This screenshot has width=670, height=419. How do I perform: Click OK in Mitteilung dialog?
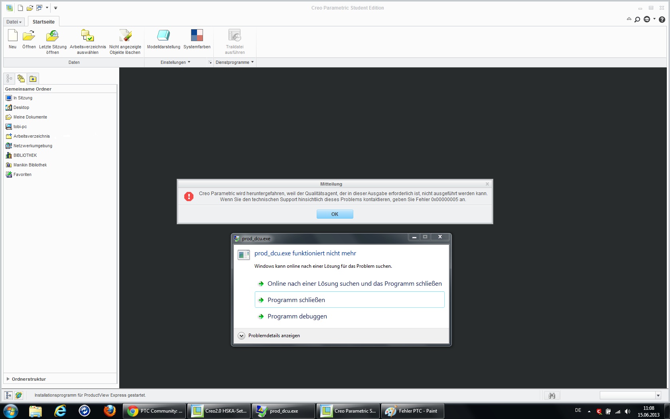(x=335, y=214)
